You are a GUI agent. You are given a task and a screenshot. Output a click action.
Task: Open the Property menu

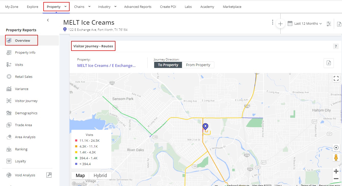coord(56,7)
